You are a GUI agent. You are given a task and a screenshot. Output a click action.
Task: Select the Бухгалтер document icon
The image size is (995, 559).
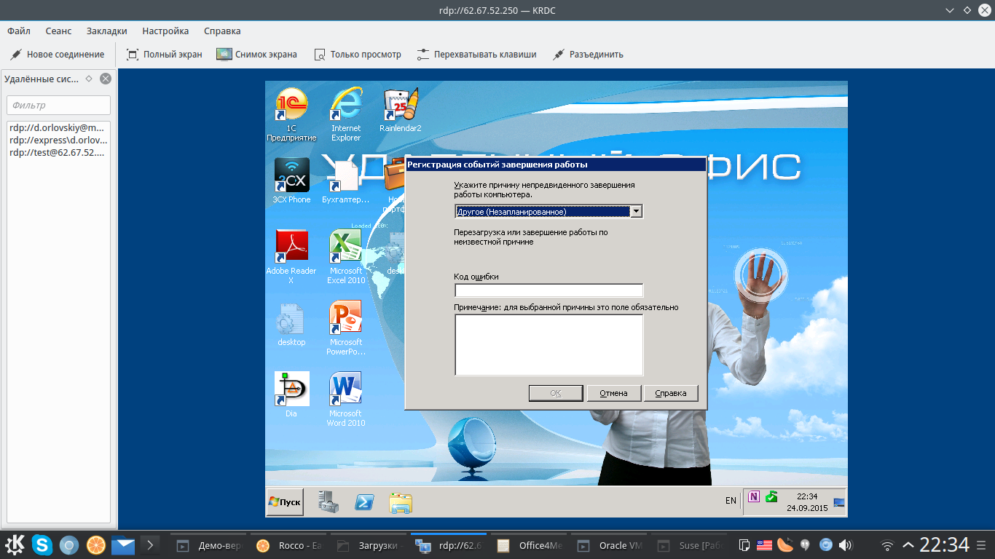346,181
